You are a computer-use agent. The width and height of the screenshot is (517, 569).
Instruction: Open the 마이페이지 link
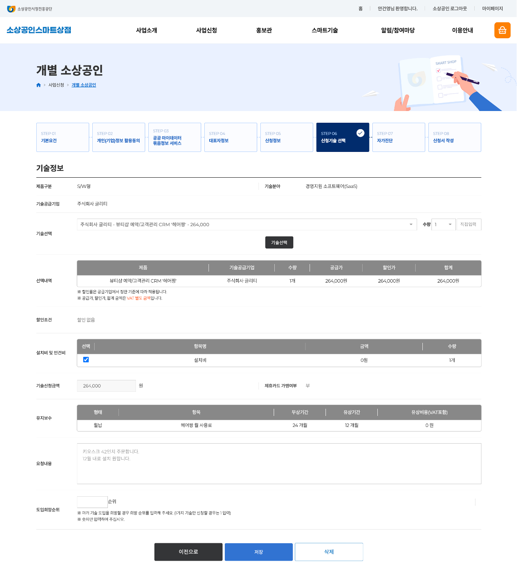(492, 9)
